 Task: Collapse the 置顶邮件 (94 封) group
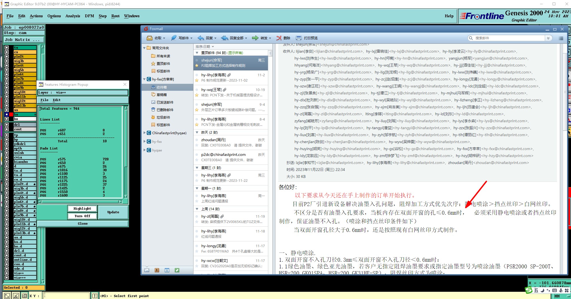pos(197,53)
